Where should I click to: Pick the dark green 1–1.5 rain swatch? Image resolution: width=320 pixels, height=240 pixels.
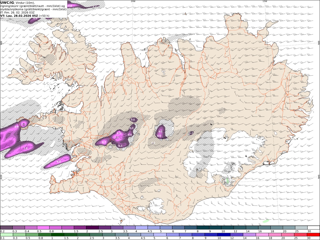(57, 235)
